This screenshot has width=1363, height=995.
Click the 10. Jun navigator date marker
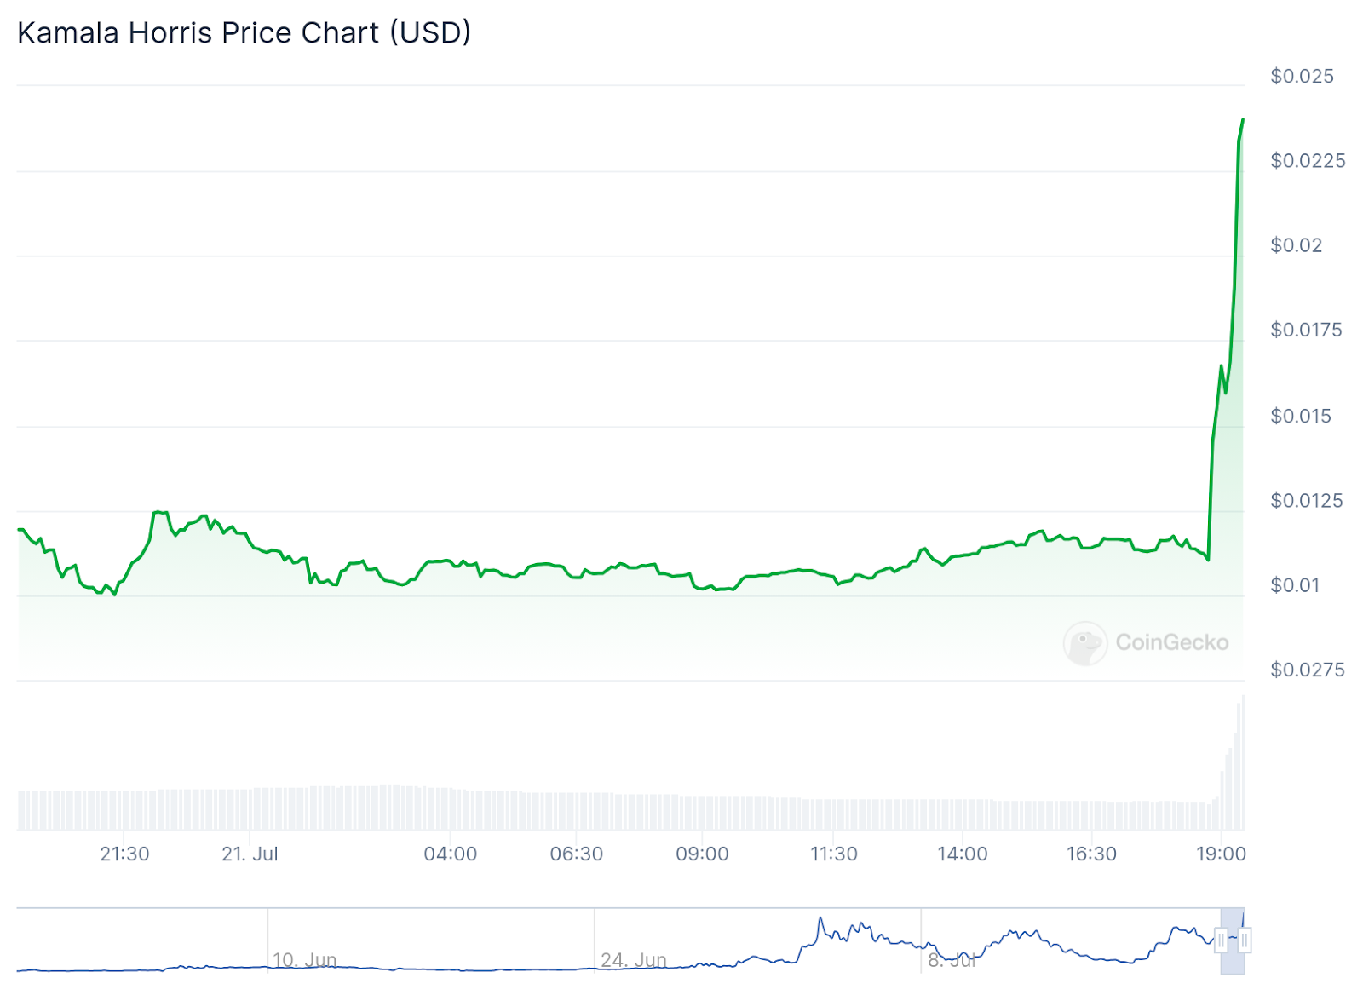click(x=304, y=960)
